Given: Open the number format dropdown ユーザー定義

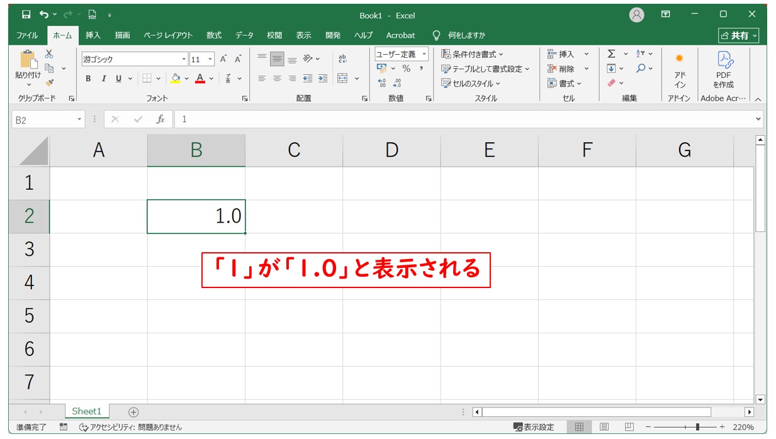Looking at the screenshot, I should tap(424, 54).
